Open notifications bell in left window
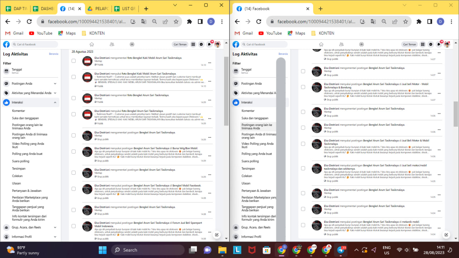 click(x=209, y=44)
